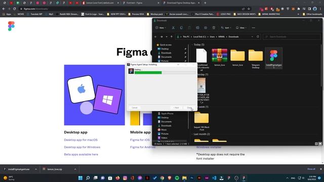
Task: Open options for InstallFigmaAgent.exe download
Action: click(x=36, y=169)
